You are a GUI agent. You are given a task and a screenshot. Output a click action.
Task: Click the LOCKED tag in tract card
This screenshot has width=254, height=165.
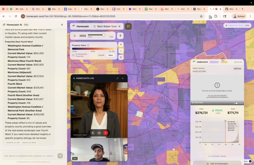224,62
